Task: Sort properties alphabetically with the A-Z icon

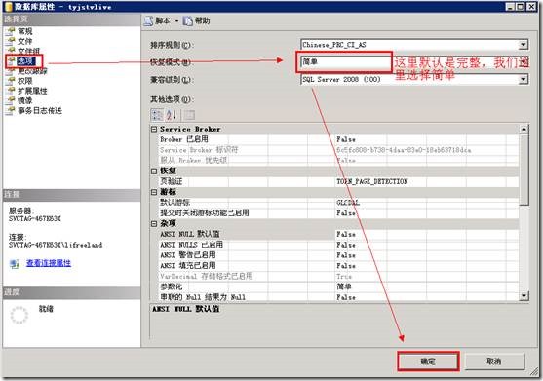Action: tap(171, 115)
